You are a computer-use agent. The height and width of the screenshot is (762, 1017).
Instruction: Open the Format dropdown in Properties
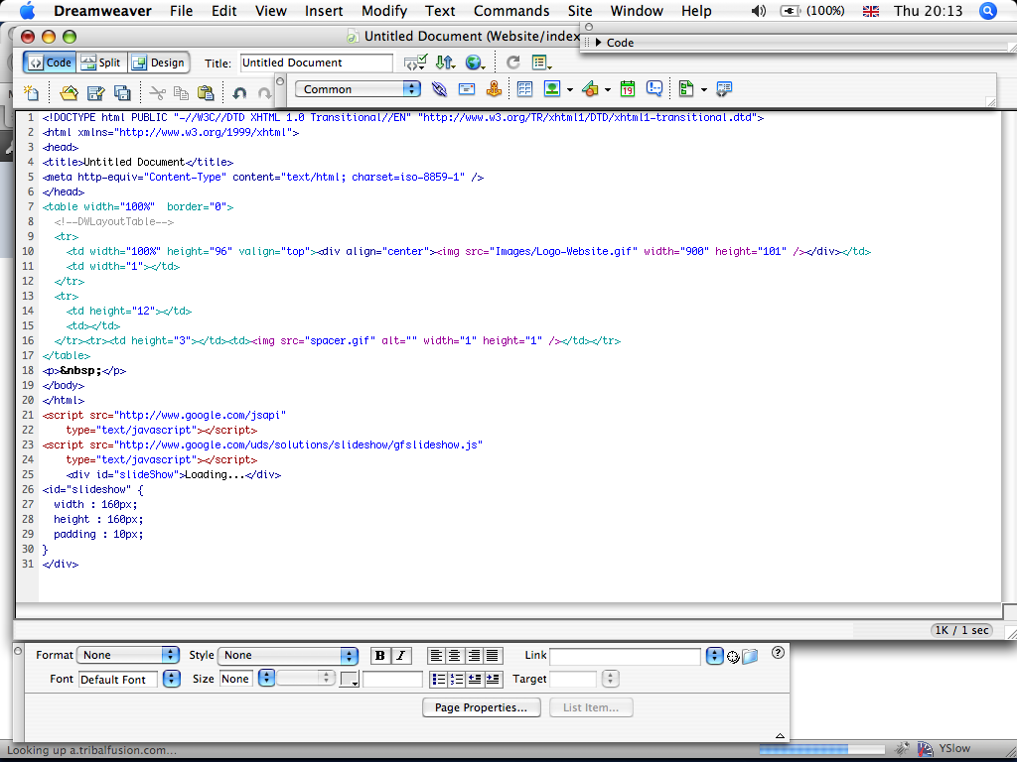click(129, 656)
